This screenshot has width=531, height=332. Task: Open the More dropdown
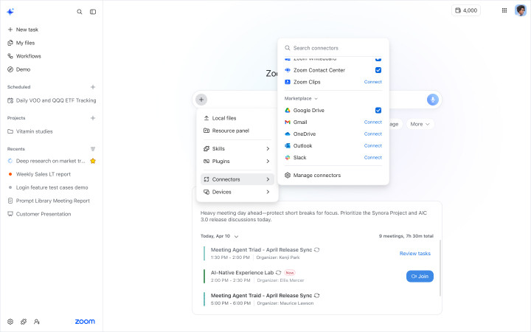point(420,124)
